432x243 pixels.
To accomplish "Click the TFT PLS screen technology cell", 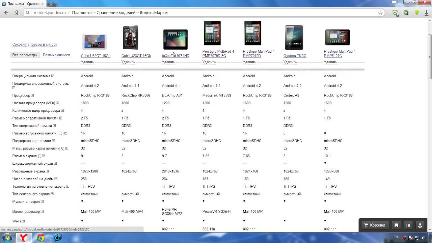I will click(x=88, y=187).
